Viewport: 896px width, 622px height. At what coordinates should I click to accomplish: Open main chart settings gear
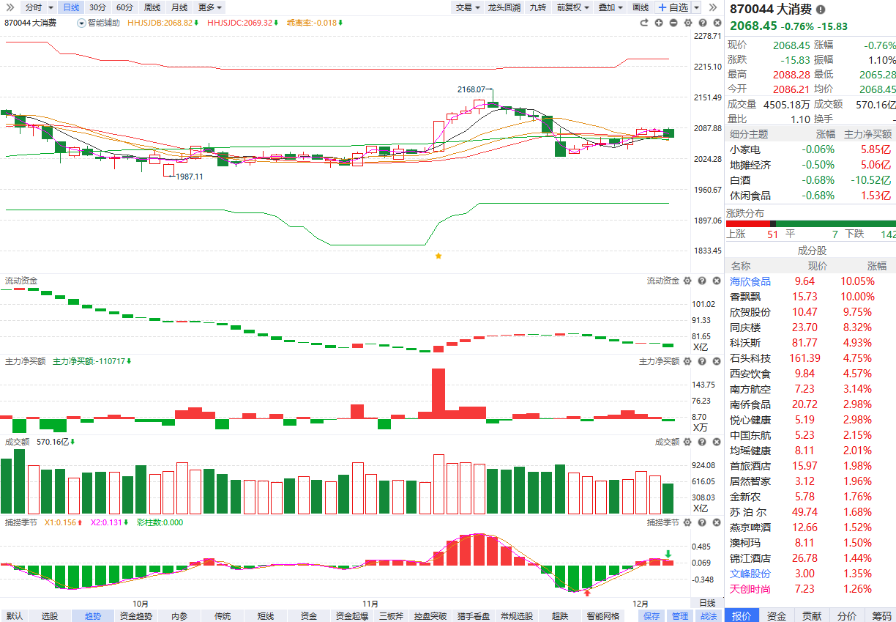click(687, 23)
